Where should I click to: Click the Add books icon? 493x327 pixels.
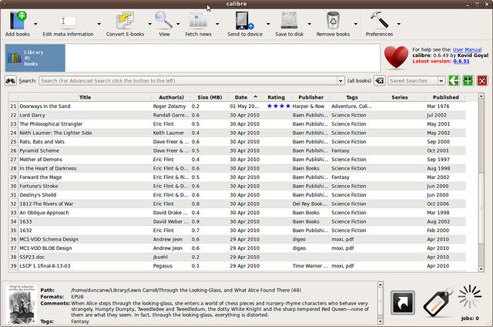[x=18, y=20]
